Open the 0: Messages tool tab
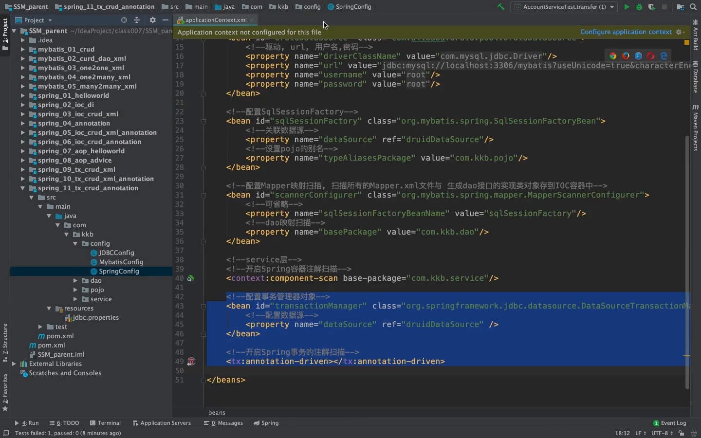The height and width of the screenshot is (438, 701). point(223,423)
